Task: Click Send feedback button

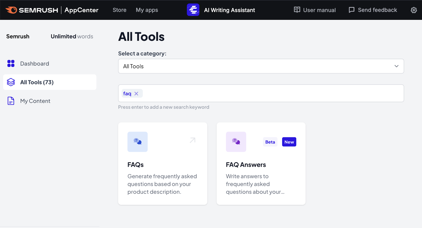Action: [373, 10]
